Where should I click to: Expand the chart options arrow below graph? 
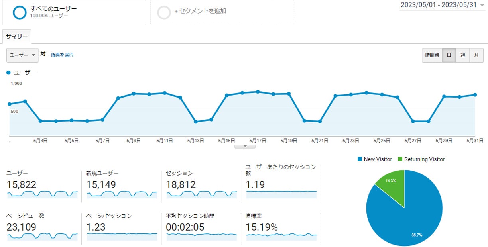(245, 146)
